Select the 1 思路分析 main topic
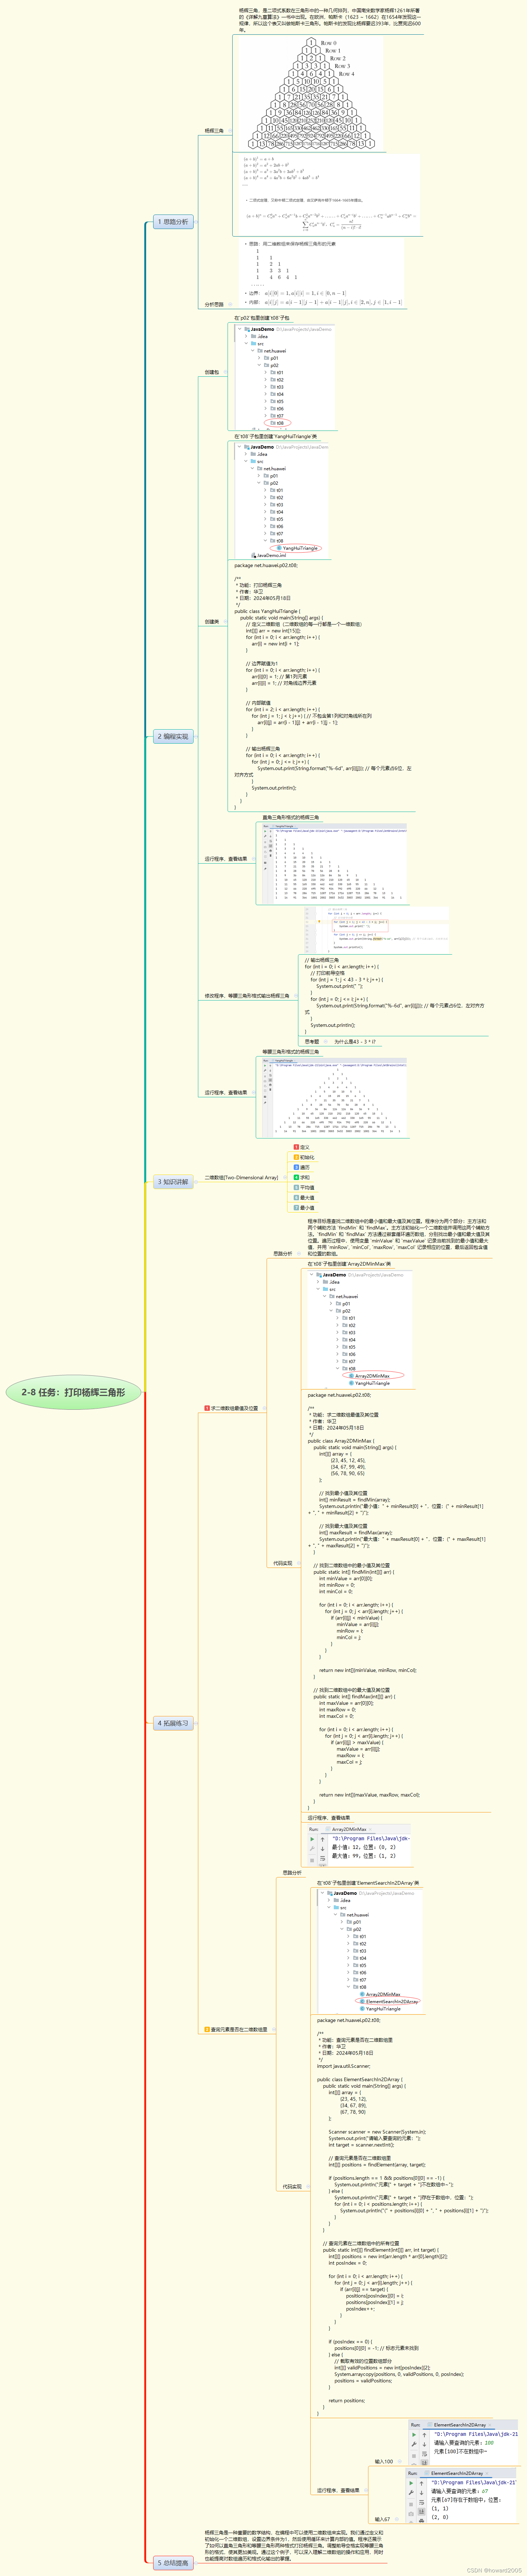Viewport: 527px width, 2576px height. pos(174,222)
